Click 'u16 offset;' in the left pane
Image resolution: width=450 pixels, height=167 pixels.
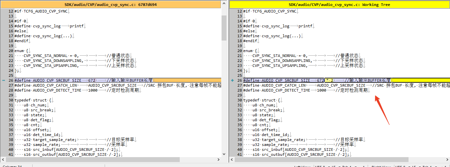tap(36, 130)
